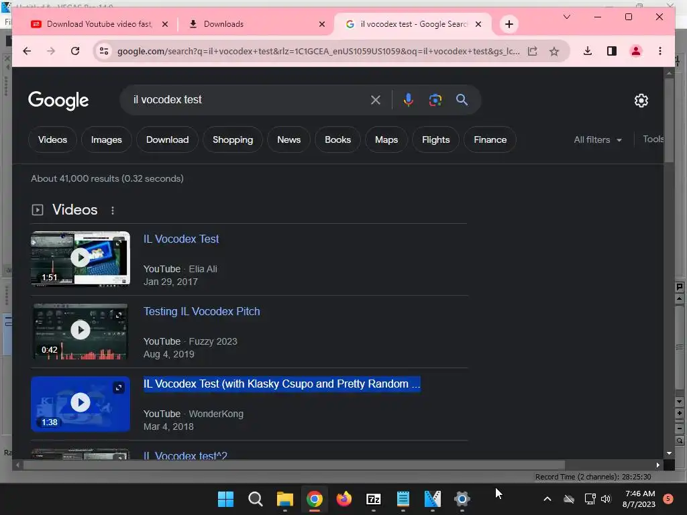Image resolution: width=687 pixels, height=515 pixels.
Task: View site information icon in address bar
Action: click(104, 51)
